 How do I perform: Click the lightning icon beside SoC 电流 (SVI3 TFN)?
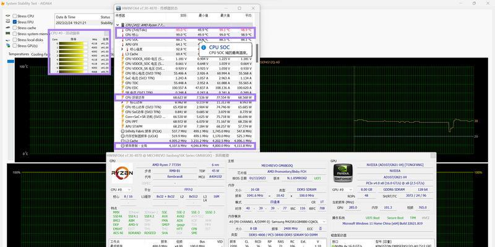pyautogui.click(x=123, y=78)
